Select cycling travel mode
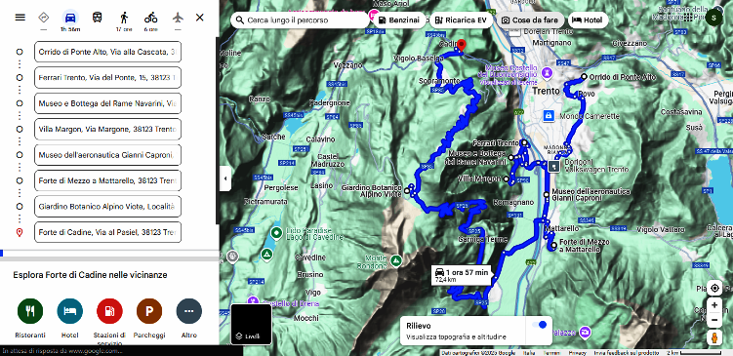This screenshot has height=356, width=733. click(150, 18)
